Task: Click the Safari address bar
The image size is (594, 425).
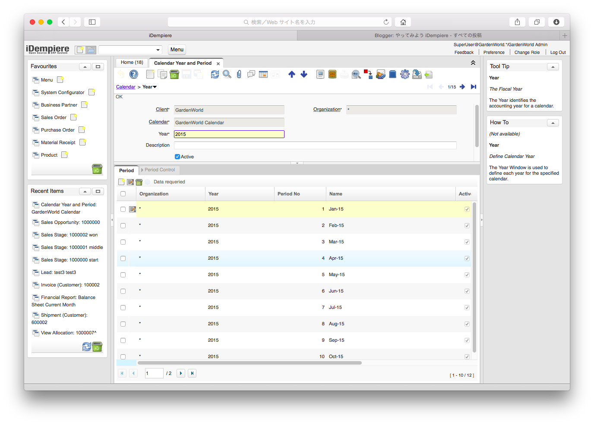Action: tap(279, 22)
